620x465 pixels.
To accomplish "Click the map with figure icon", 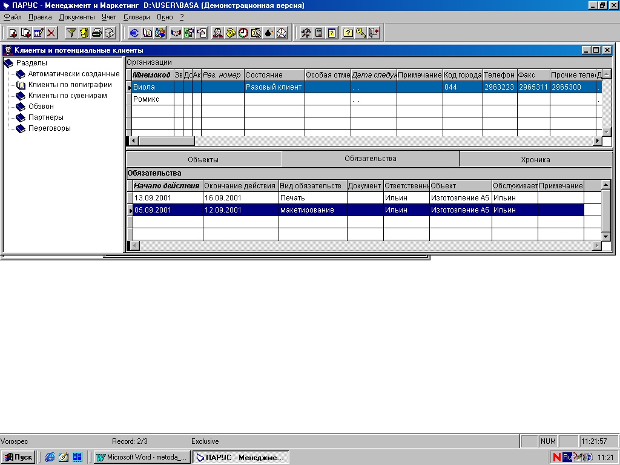I will 256,33.
